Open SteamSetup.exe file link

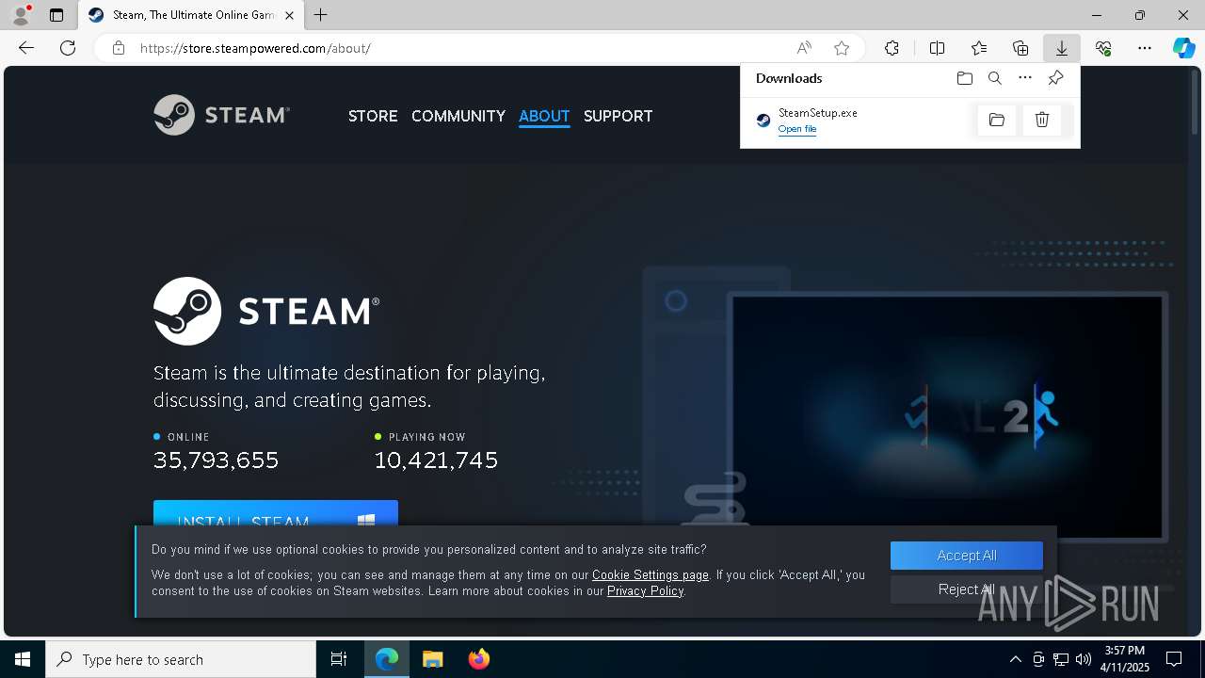(x=797, y=129)
